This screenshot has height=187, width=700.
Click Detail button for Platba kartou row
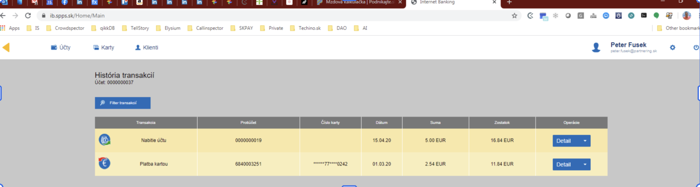click(x=566, y=164)
